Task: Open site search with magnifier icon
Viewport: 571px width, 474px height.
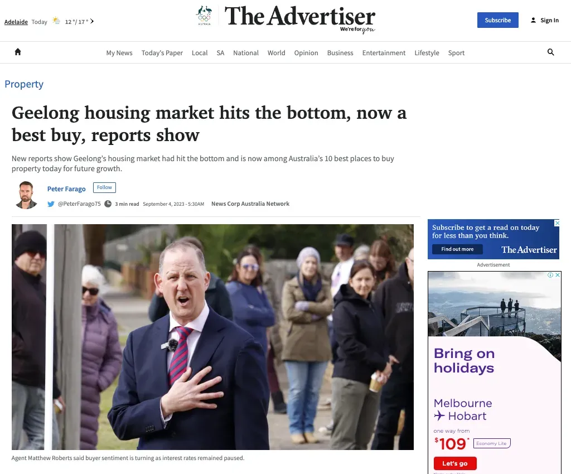Action: point(550,52)
